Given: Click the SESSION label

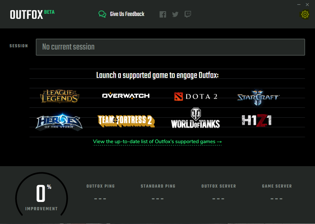Looking at the screenshot, I should tap(19, 46).
